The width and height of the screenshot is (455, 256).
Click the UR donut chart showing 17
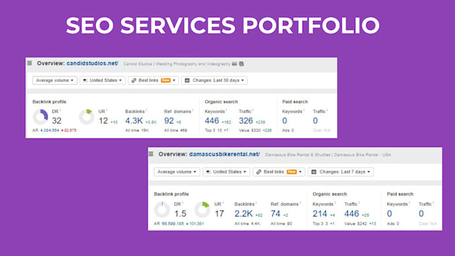202,210
